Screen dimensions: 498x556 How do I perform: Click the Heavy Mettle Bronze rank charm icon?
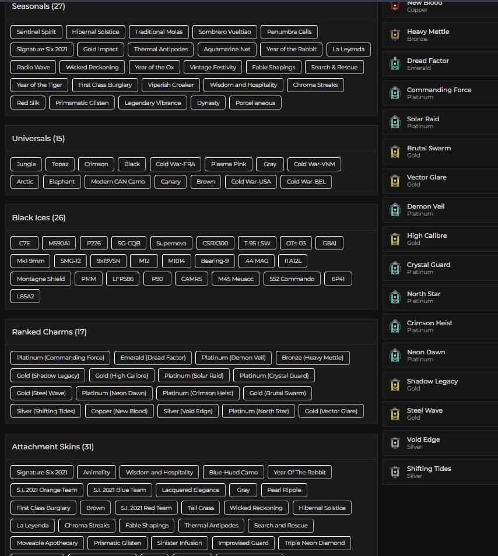coord(395,35)
